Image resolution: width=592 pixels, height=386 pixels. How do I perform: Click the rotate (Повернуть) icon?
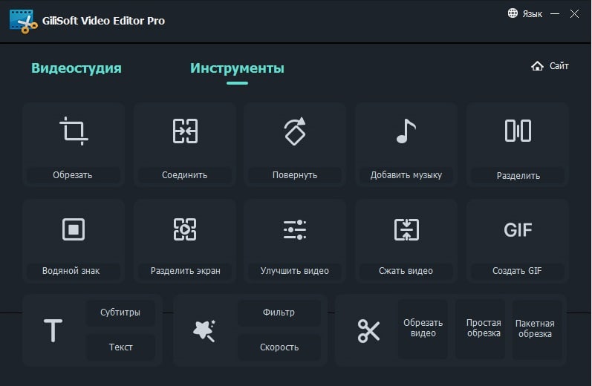click(x=295, y=131)
